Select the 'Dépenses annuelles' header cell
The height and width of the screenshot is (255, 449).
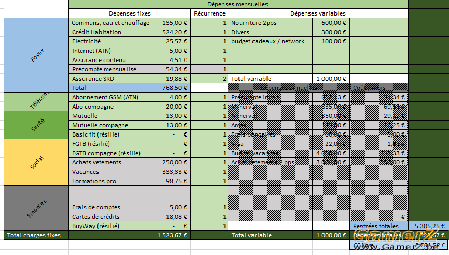click(x=289, y=88)
